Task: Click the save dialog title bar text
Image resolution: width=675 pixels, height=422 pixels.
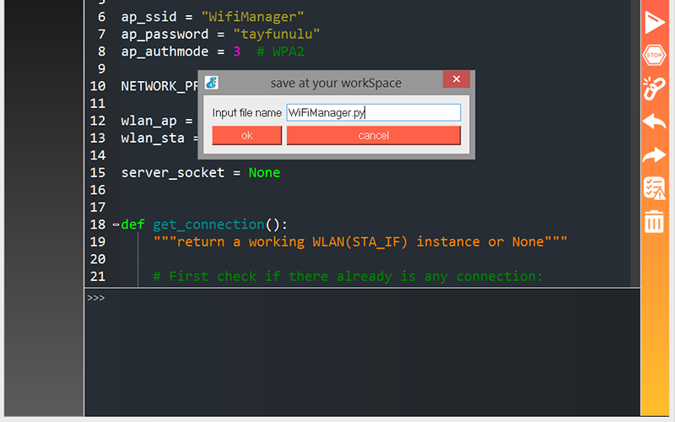Action: click(336, 83)
